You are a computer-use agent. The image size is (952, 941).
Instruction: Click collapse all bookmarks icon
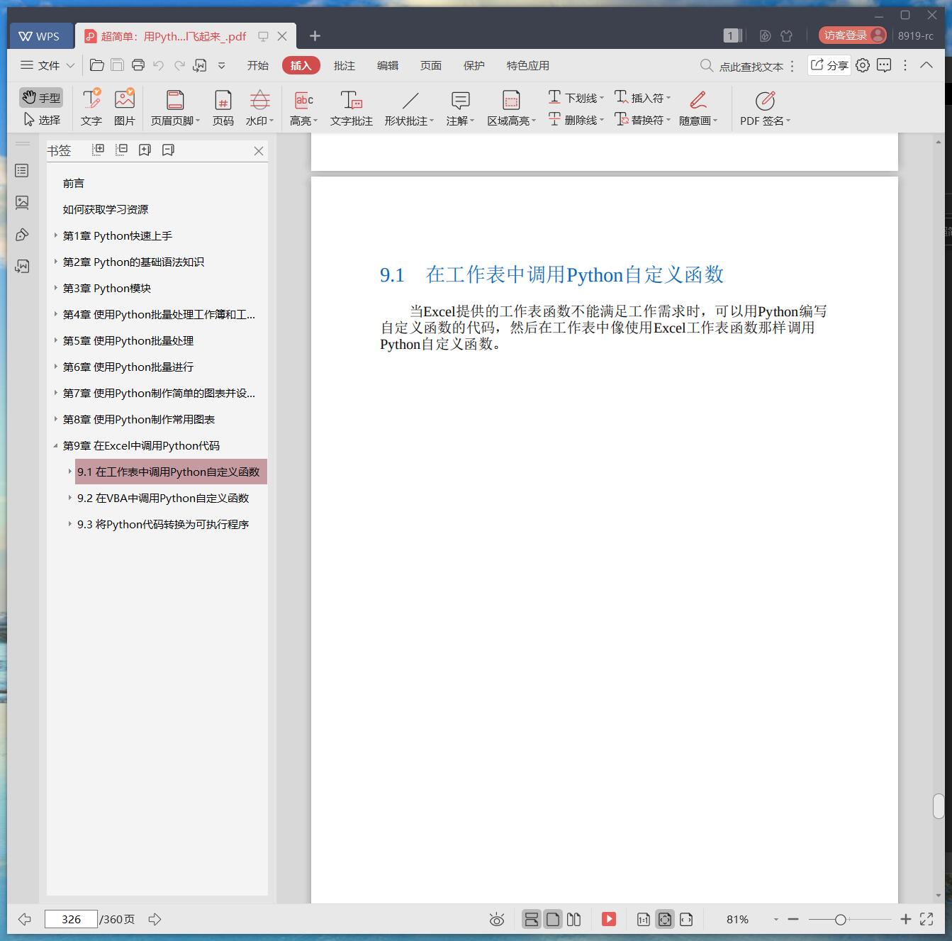(x=121, y=150)
